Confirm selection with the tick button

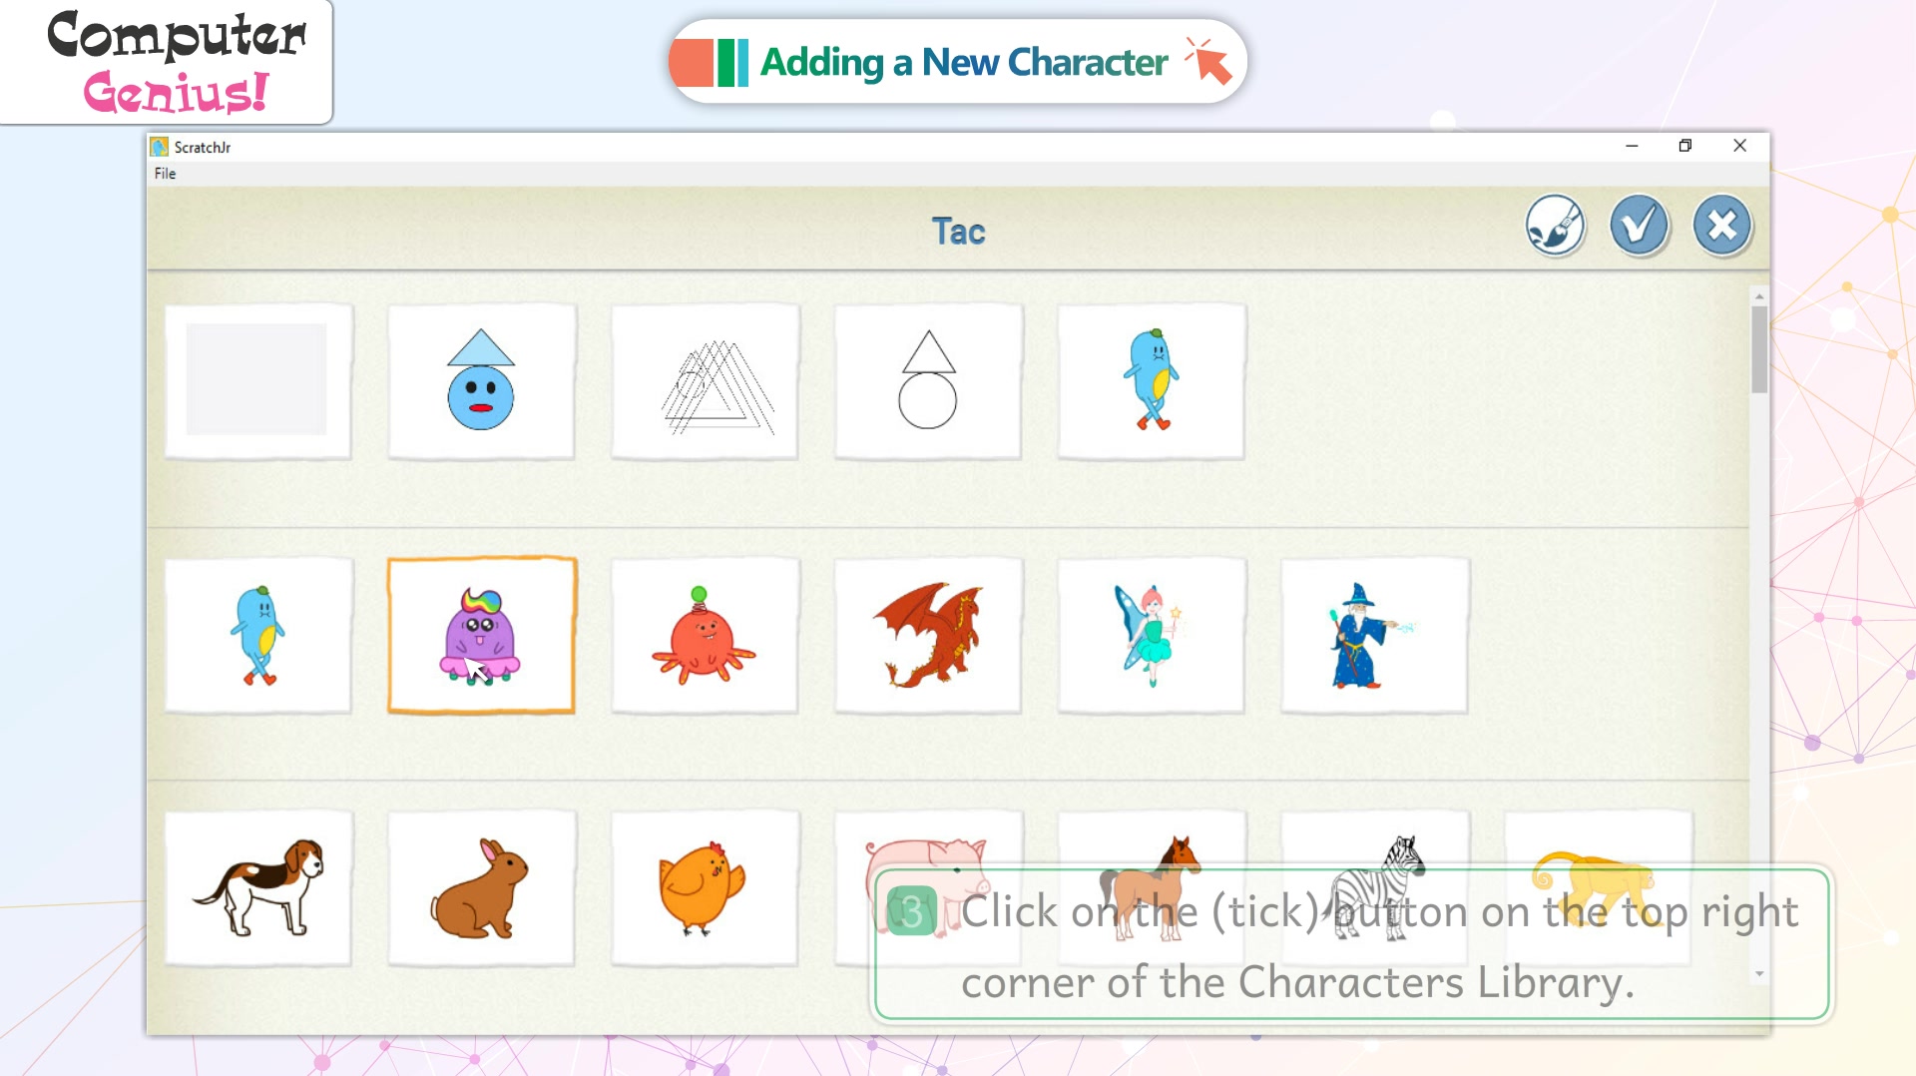click(1639, 226)
